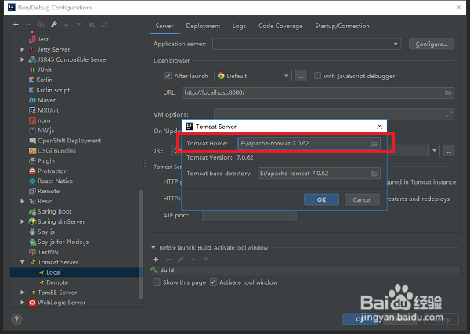This screenshot has width=470, height=334.
Task: Open the JRE dropdown arrow
Action: pyautogui.click(x=434, y=150)
